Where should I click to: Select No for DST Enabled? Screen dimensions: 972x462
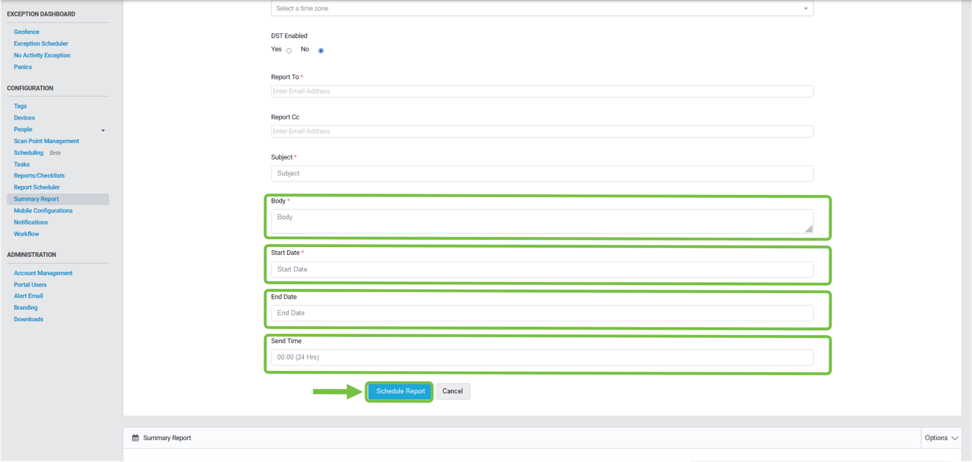(x=321, y=51)
